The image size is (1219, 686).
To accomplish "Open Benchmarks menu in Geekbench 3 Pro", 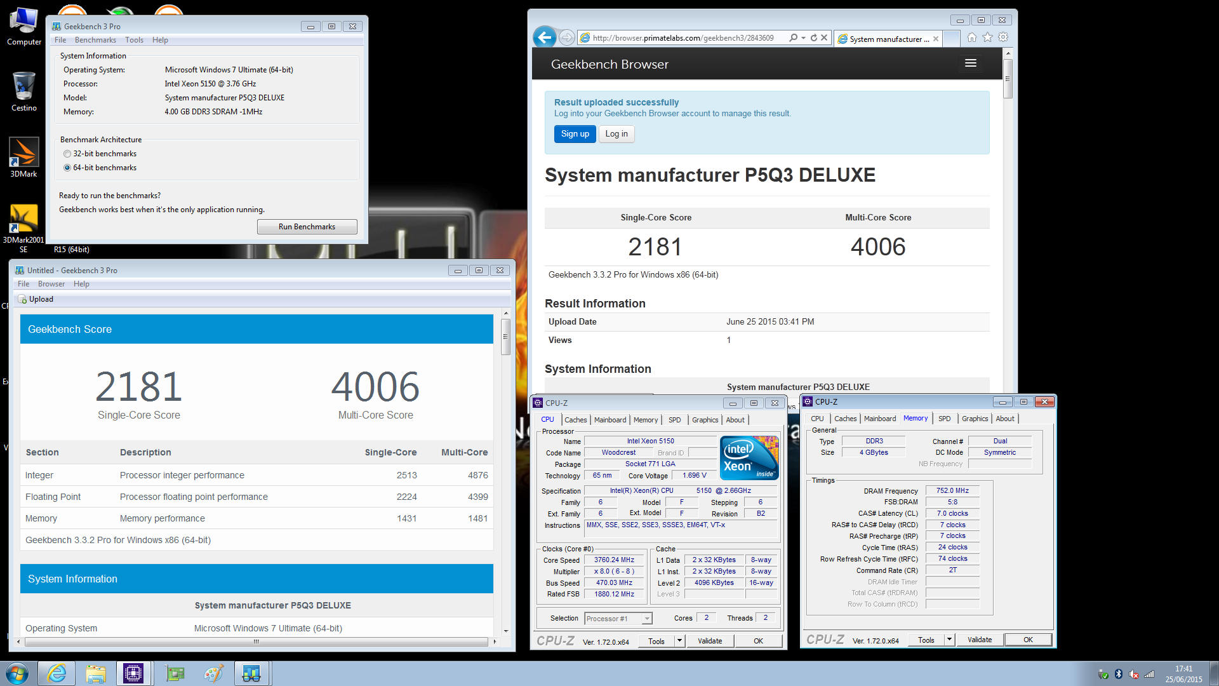I will (95, 40).
